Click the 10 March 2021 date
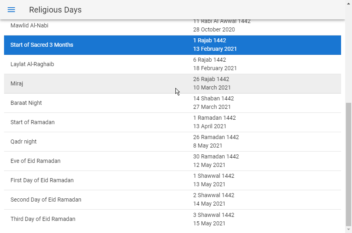Viewport: 352px width, 233px height. tap(212, 87)
